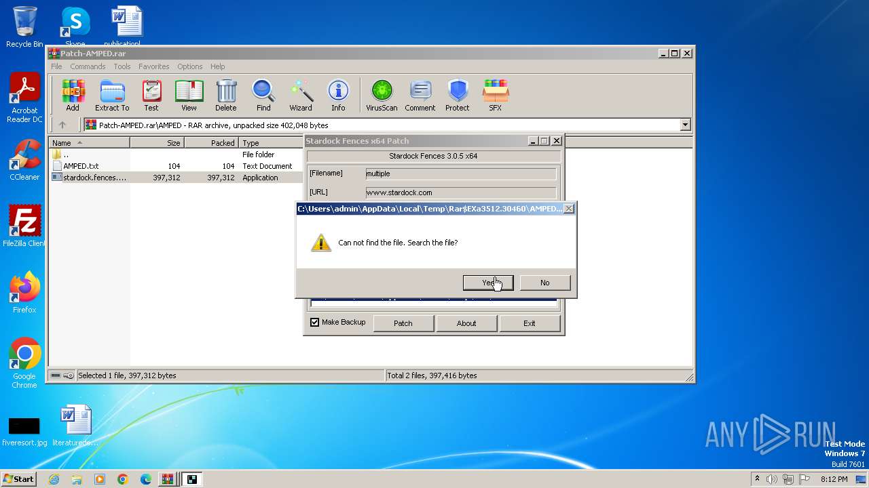Open the Wizard wand icon
This screenshot has width=869, height=488.
(x=301, y=95)
